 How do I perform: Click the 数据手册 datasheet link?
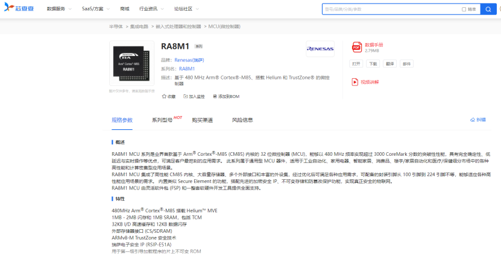point(374,45)
